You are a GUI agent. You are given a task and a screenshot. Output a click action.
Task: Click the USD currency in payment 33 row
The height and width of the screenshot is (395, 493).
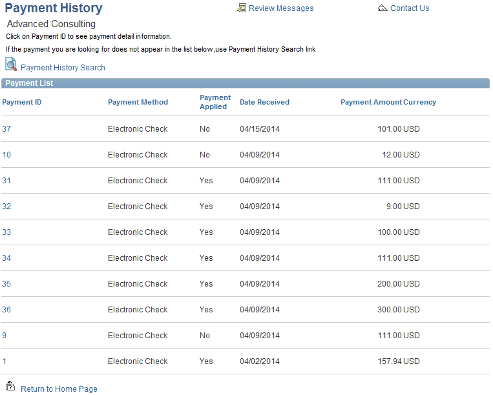[x=412, y=232]
